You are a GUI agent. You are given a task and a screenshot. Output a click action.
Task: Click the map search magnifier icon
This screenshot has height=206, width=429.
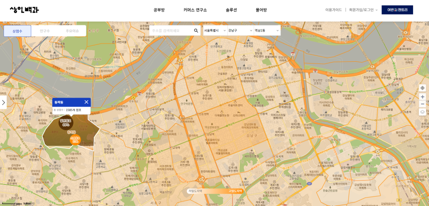click(196, 31)
